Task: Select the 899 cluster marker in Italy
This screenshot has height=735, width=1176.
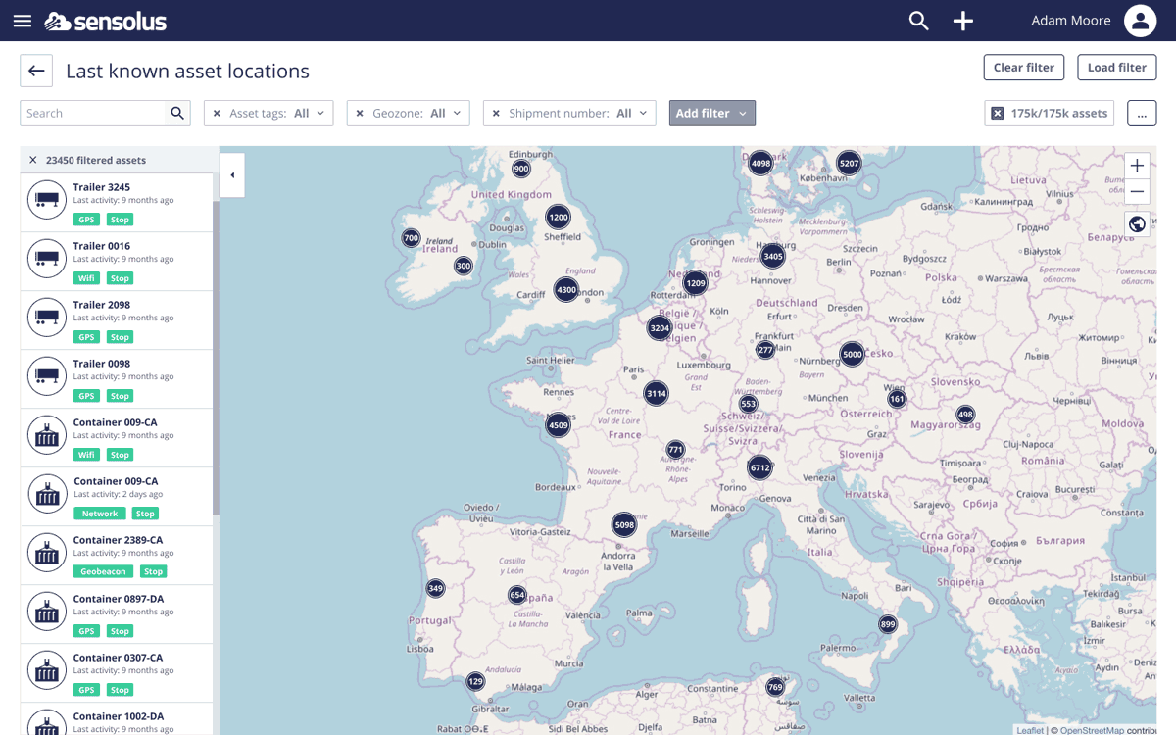Action: pyautogui.click(x=887, y=624)
